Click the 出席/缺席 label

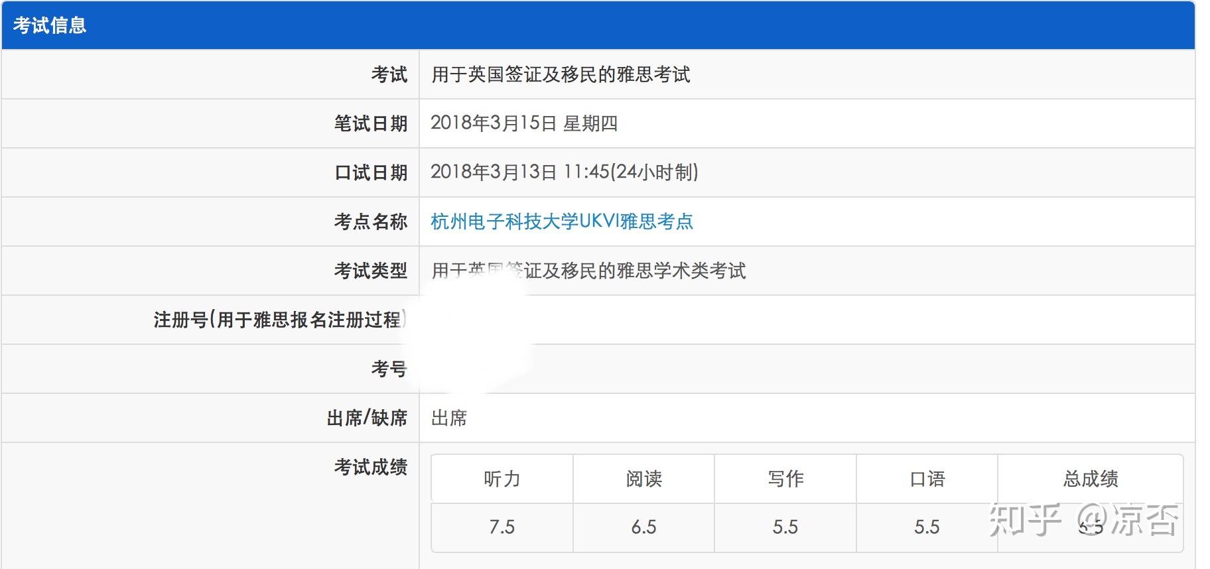tap(367, 418)
